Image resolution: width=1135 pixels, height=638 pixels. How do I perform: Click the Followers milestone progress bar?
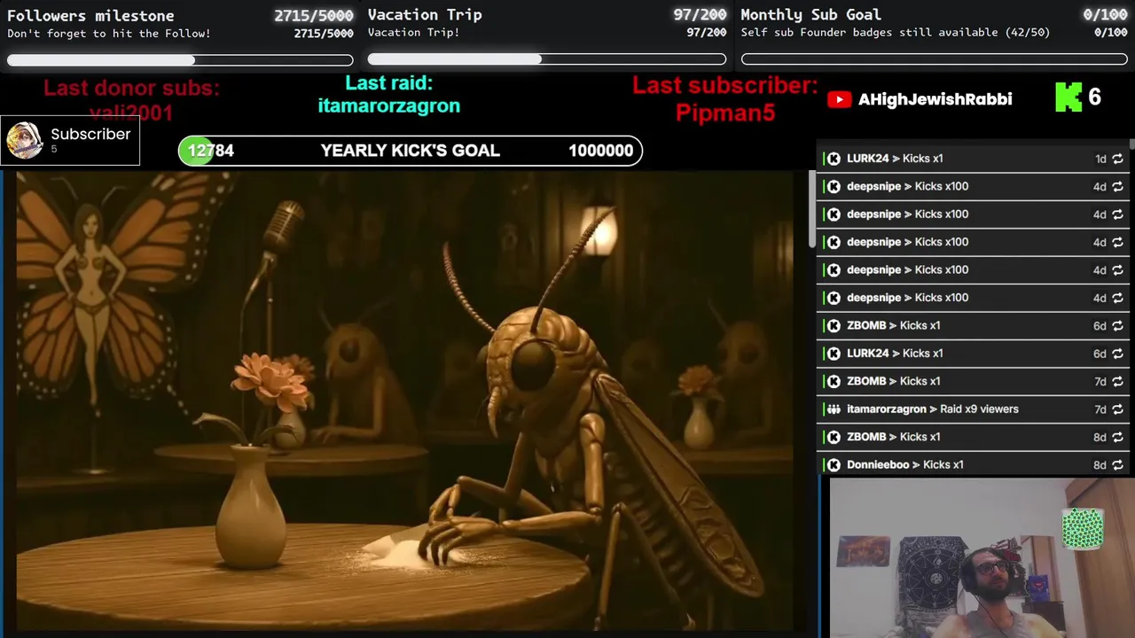(x=180, y=60)
